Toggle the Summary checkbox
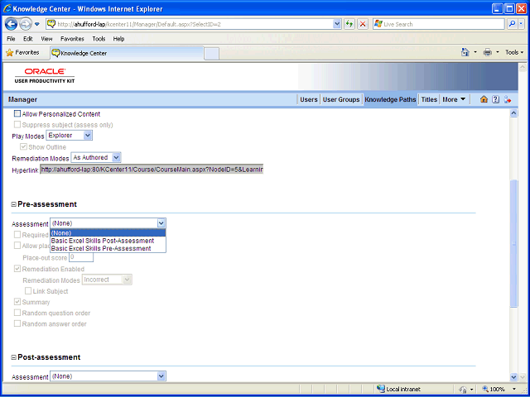This screenshot has height=397, width=530. tap(17, 301)
